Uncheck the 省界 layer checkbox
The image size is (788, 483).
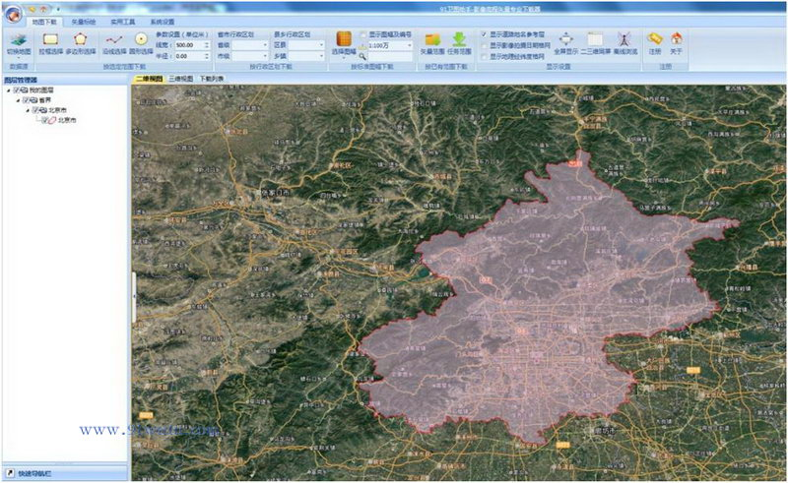[x=27, y=100]
